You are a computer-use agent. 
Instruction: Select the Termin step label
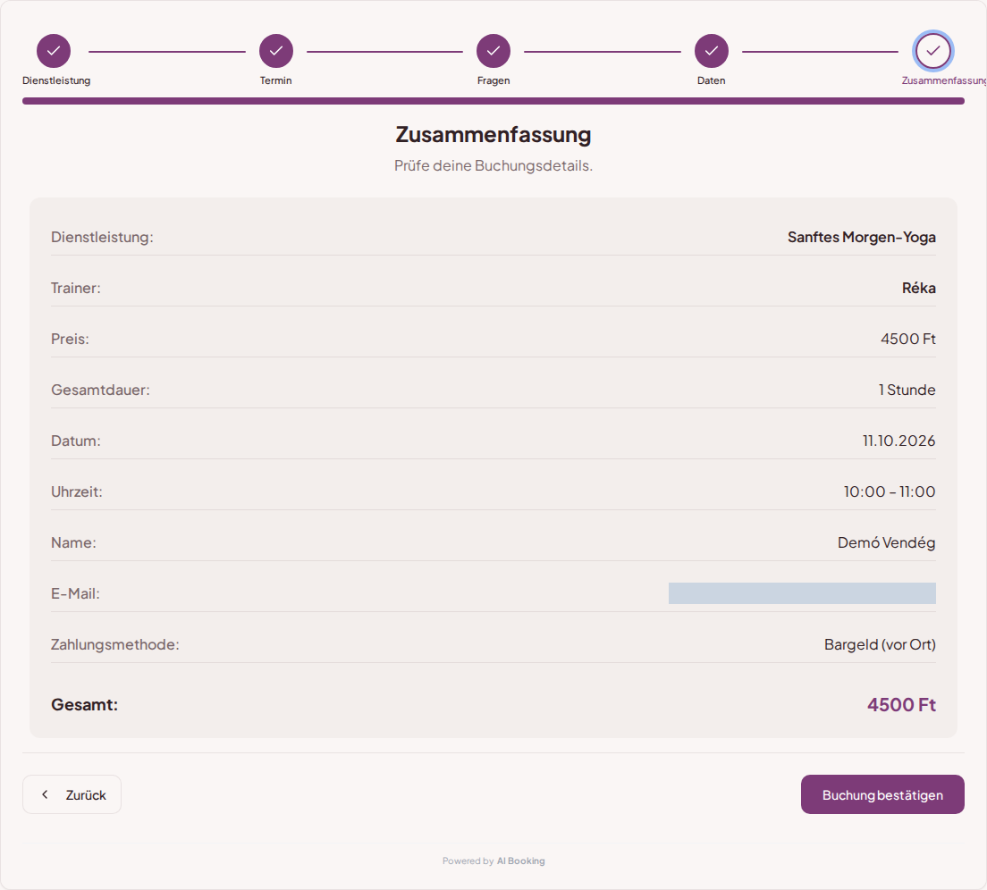275,80
